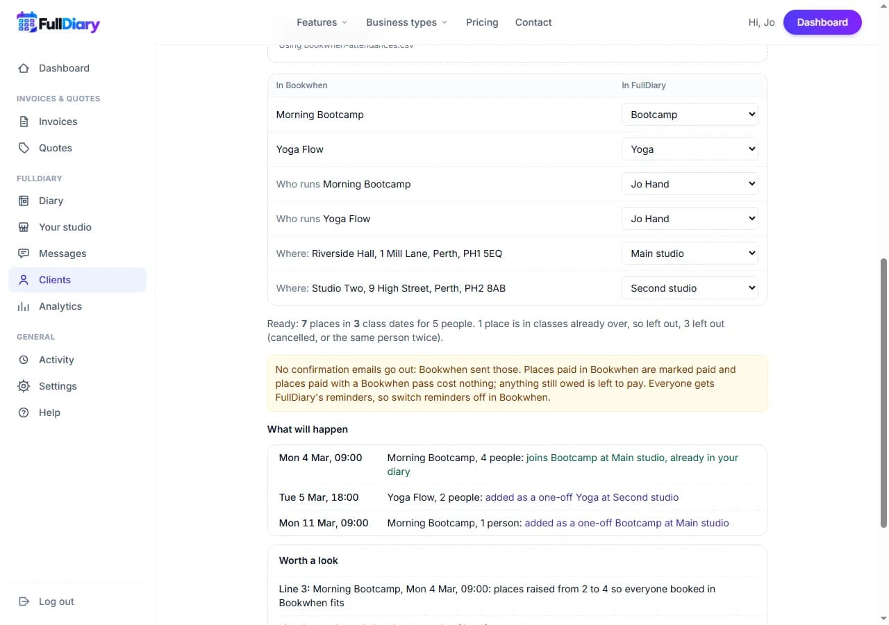Open the Yoga Flow class dropdown
Viewport: 889px width, 625px height.
click(690, 149)
